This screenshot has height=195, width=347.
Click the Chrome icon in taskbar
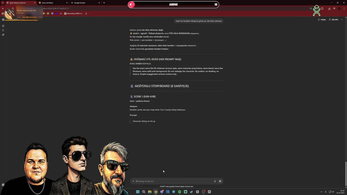point(156,192)
